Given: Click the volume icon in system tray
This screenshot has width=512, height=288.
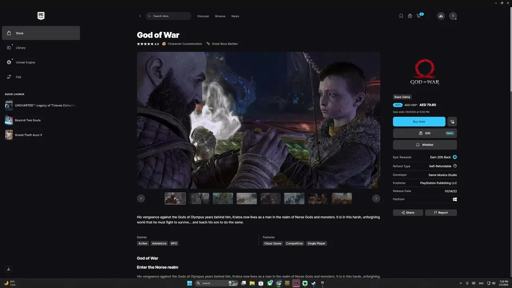Looking at the screenshot, I should 493,283.
